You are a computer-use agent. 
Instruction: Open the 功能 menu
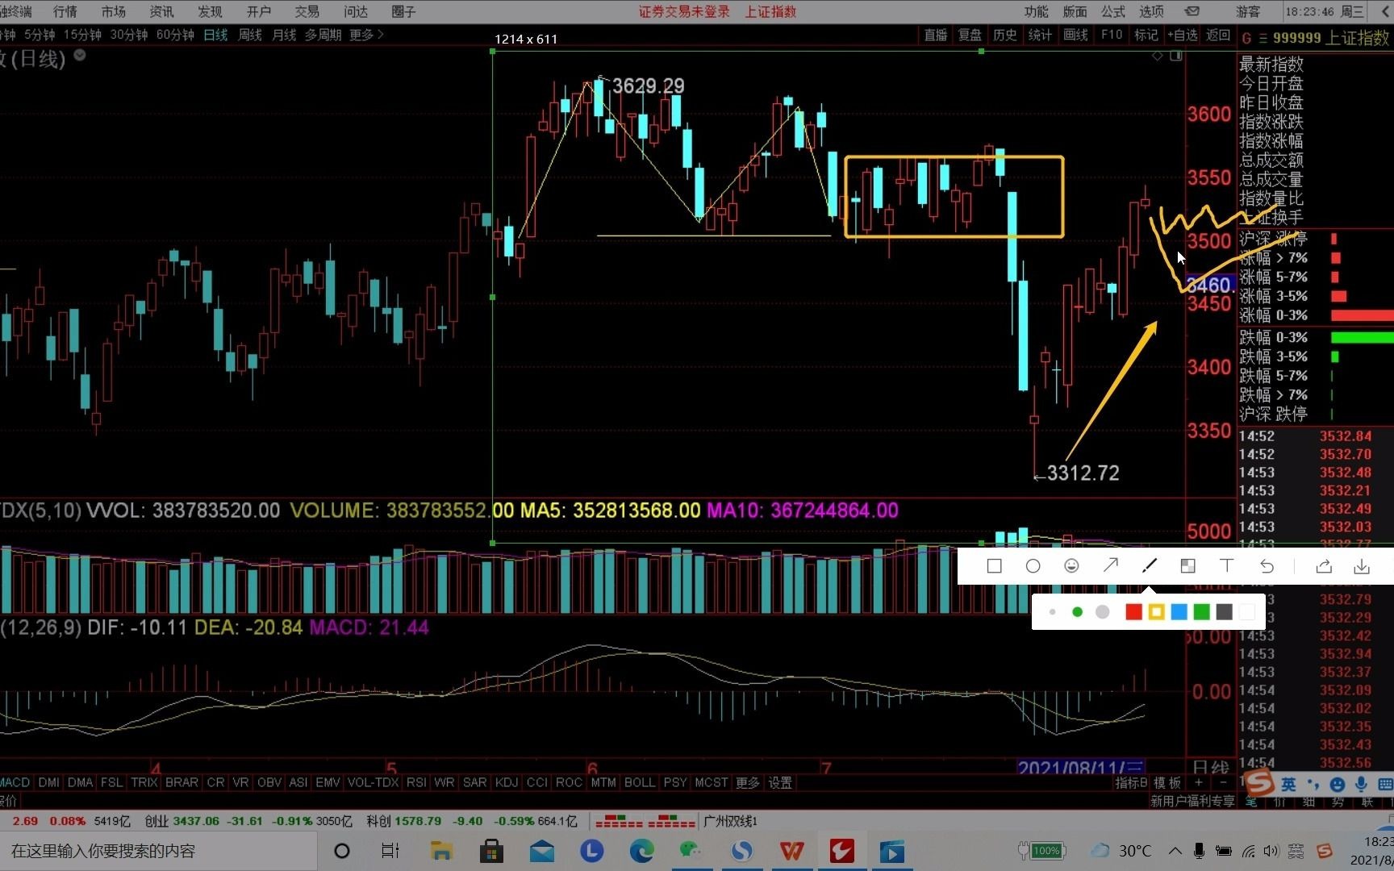(1037, 11)
